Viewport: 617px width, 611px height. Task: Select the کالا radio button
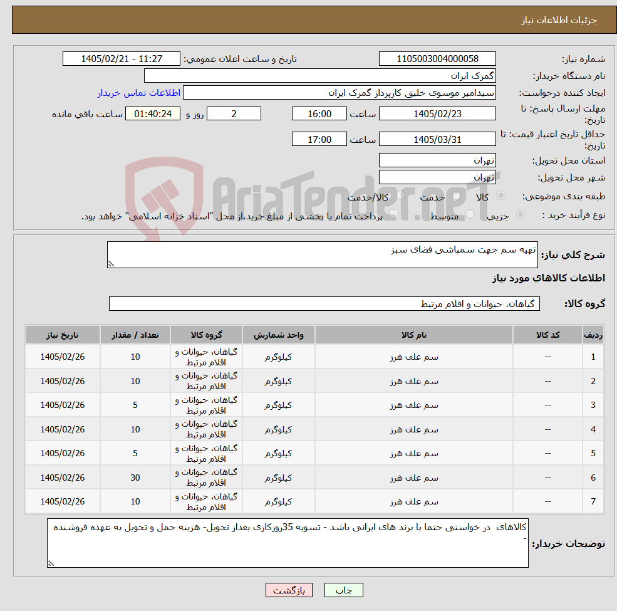[501, 196]
